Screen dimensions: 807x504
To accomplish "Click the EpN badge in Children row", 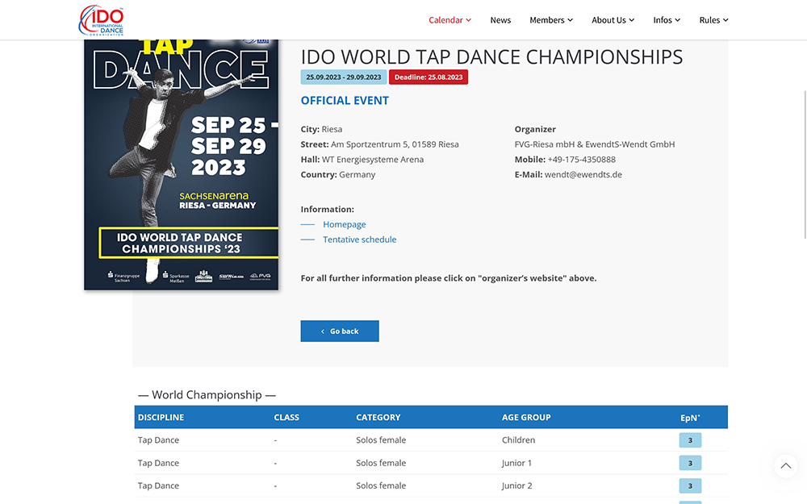I will click(x=690, y=440).
